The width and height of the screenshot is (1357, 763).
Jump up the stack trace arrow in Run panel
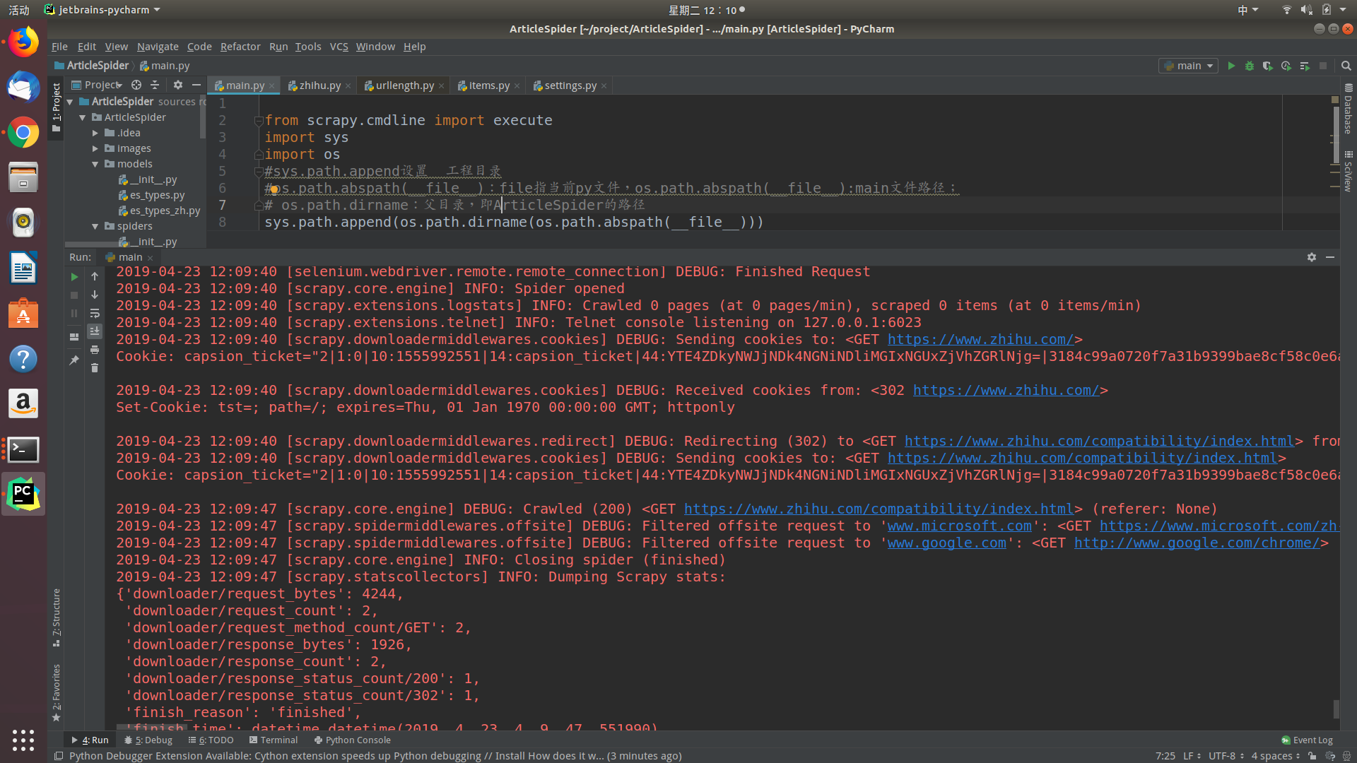95,277
